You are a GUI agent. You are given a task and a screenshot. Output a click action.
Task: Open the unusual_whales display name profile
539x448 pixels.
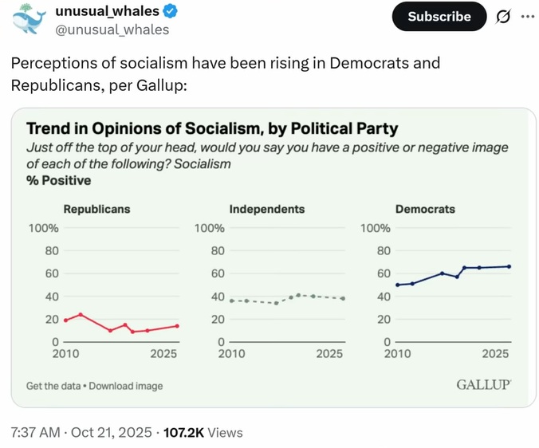[x=108, y=12]
